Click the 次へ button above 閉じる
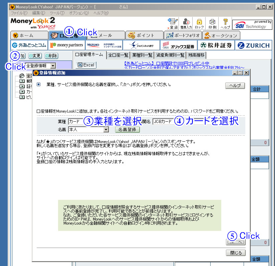275x266 pixels. tap(236, 242)
